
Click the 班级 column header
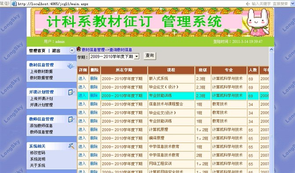[x=203, y=70]
